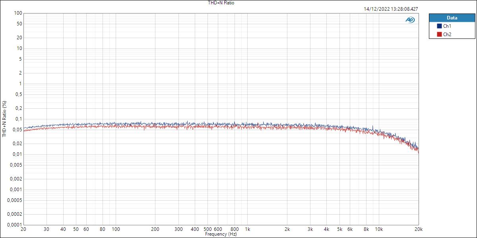Click the 1k frequency tick label

pyautogui.click(x=248, y=229)
